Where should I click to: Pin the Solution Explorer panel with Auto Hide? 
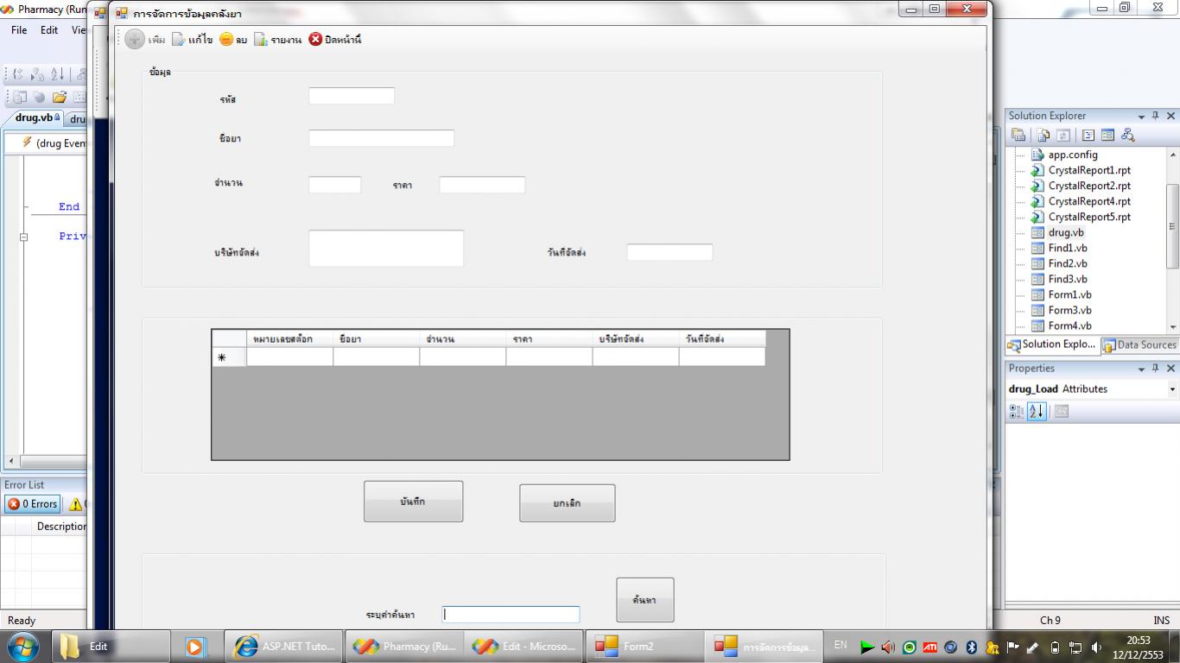pos(1156,116)
